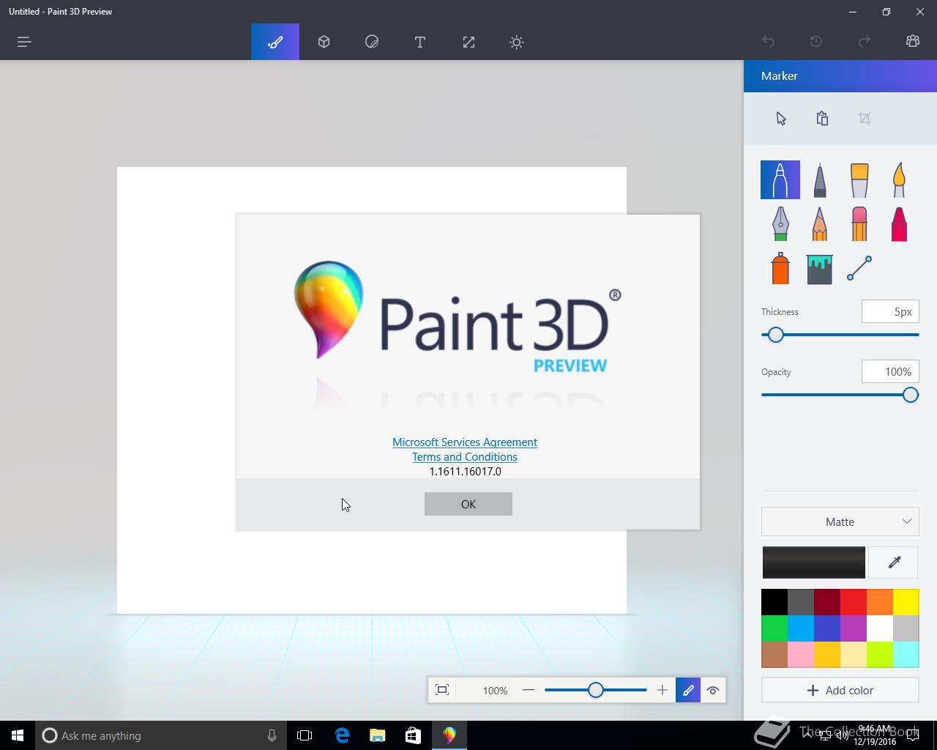
Task: Click the zoom slider handle
Action: click(596, 690)
